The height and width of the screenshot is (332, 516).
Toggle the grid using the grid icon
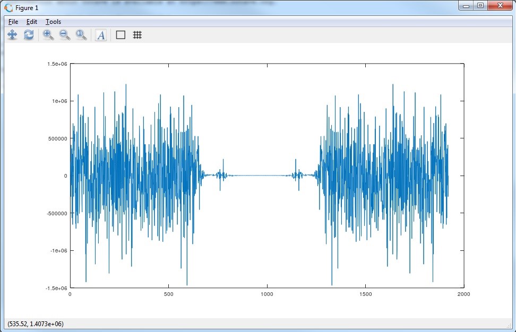pyautogui.click(x=137, y=35)
